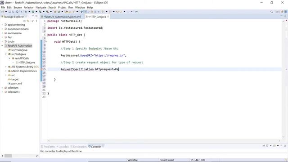Select the target folder in the tree

coord(15,79)
